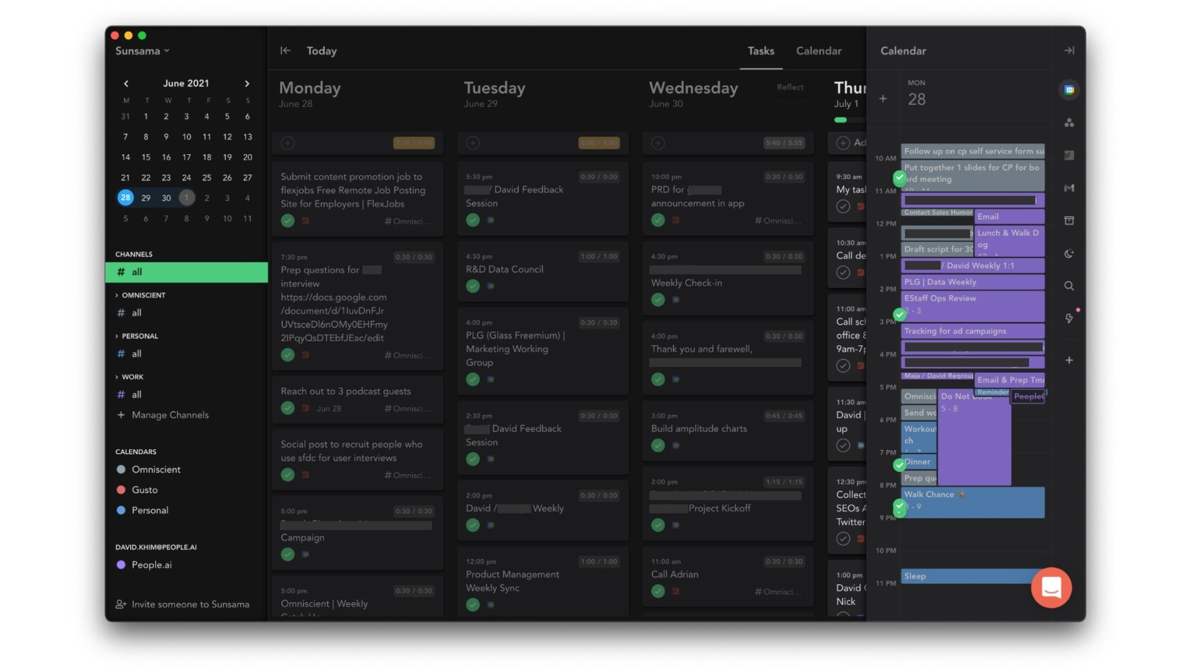Click the lightning bolt icon
1194x672 pixels.
click(x=1069, y=319)
